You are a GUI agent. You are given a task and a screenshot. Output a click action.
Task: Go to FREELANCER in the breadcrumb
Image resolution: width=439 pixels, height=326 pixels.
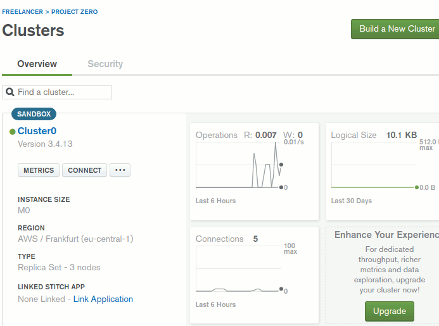click(x=23, y=12)
